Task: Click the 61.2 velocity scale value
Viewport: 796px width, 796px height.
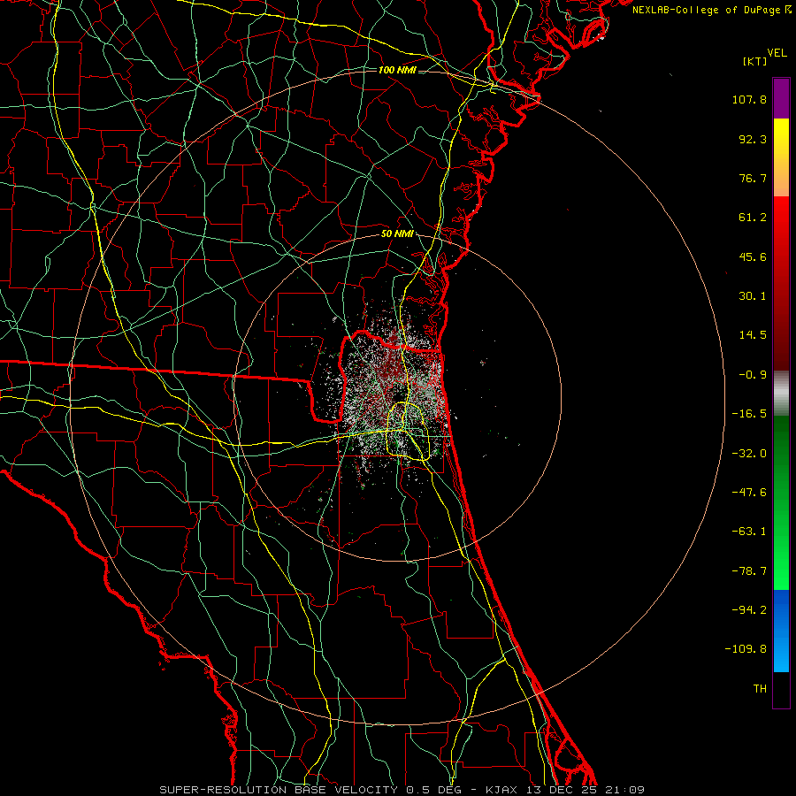Action: (x=753, y=218)
